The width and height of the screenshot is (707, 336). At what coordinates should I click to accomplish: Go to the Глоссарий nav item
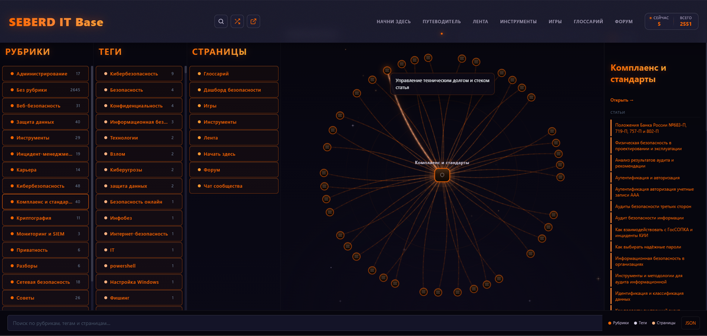coord(588,22)
